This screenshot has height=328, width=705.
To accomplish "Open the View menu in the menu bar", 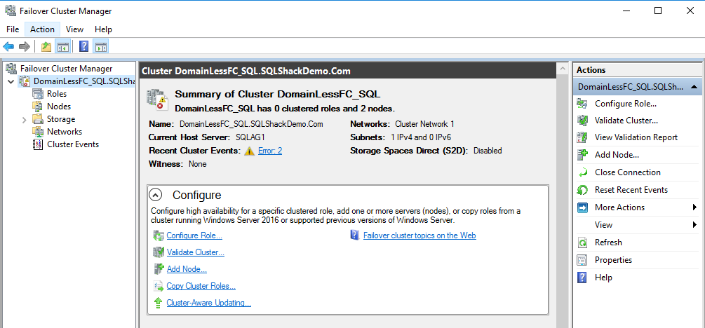I will click(x=74, y=29).
